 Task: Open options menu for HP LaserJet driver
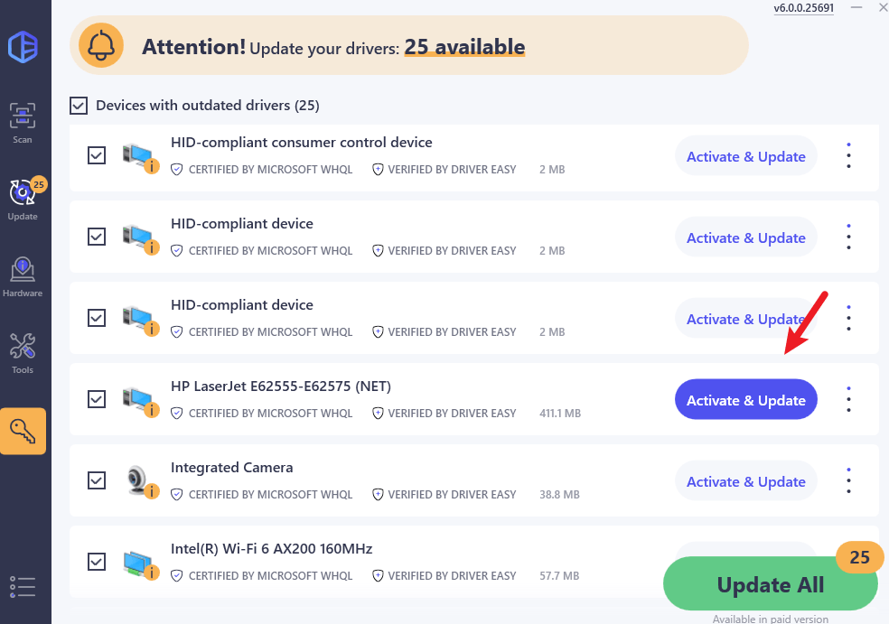click(x=848, y=399)
